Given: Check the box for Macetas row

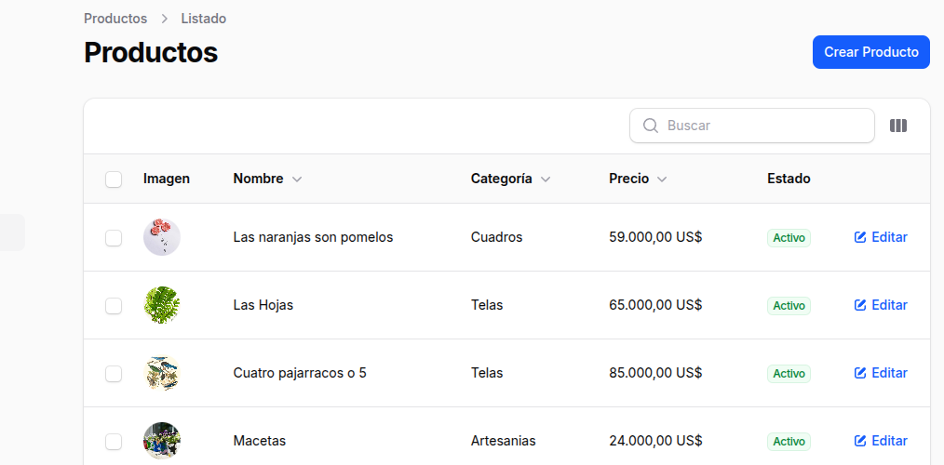Looking at the screenshot, I should point(114,442).
